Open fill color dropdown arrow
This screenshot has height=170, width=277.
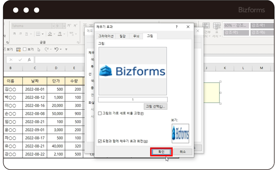coord(54,34)
